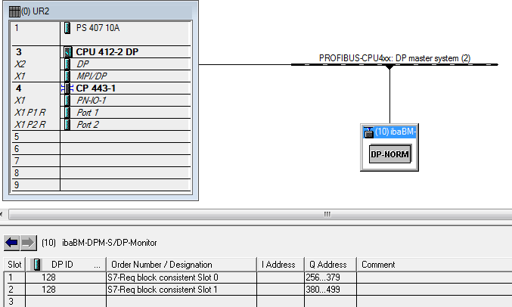The width and height of the screenshot is (512, 307).
Task: Click slot number 3 of CPU row
Action: point(19,52)
